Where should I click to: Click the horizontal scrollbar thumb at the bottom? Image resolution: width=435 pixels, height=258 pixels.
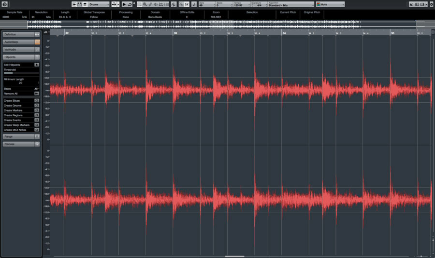235,257
